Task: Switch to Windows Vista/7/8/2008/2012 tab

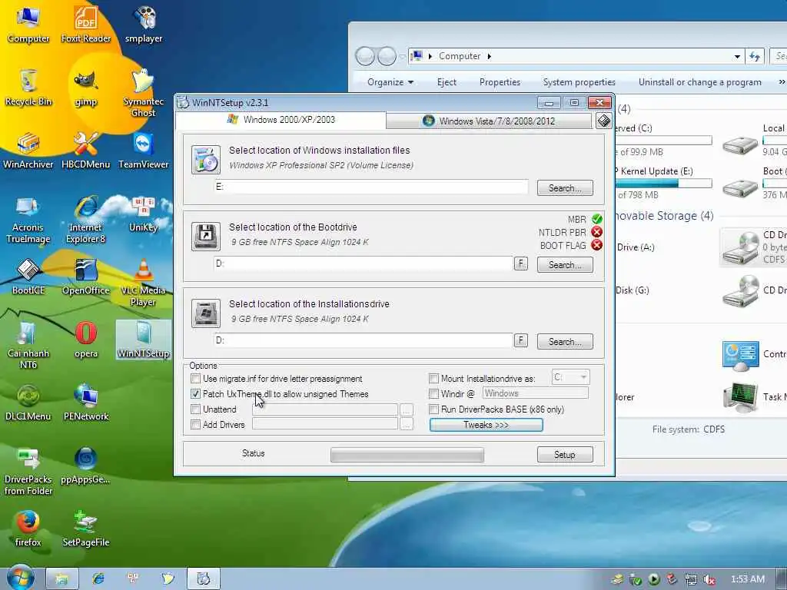Action: [490, 121]
